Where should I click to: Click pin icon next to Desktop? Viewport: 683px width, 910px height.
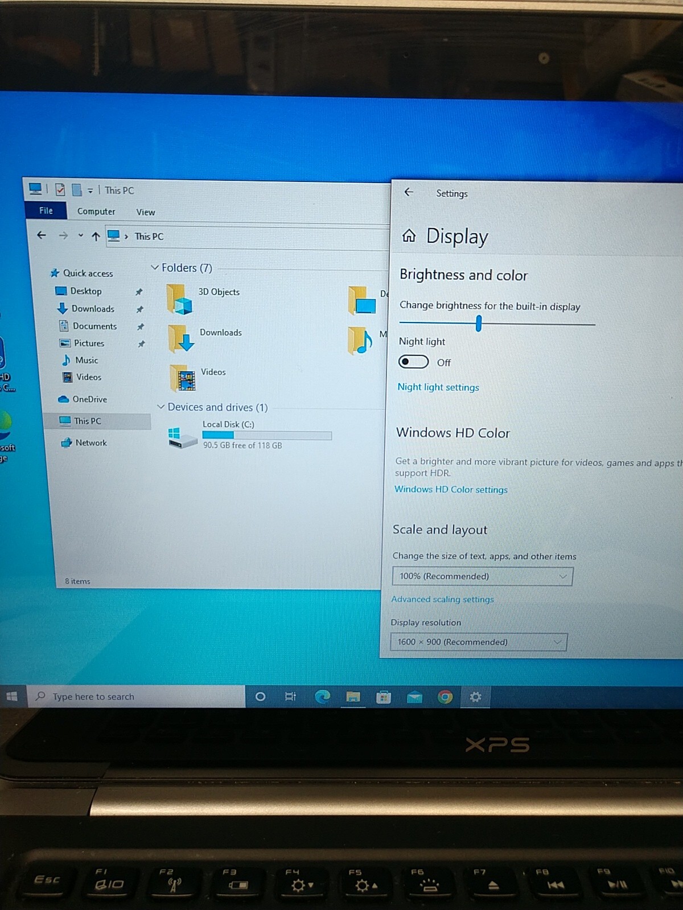tap(139, 292)
